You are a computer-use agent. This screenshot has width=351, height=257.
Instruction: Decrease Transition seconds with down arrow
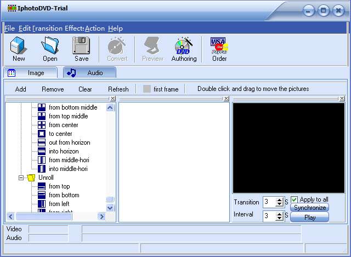(x=279, y=204)
